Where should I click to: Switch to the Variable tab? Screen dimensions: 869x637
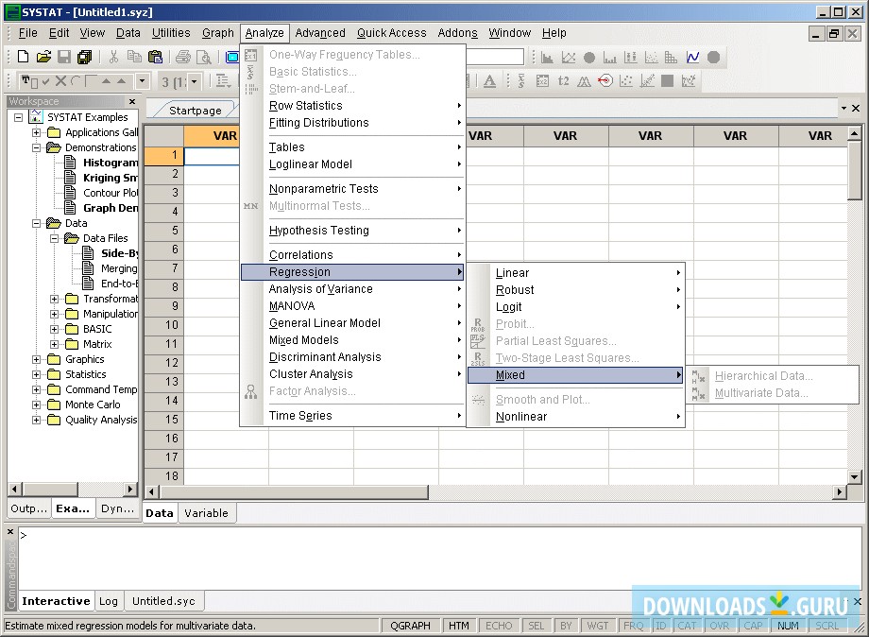coord(206,513)
